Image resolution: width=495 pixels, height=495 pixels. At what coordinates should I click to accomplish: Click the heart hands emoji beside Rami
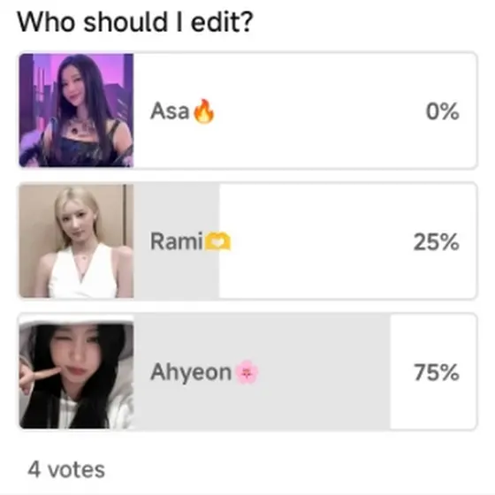pyautogui.click(x=217, y=242)
